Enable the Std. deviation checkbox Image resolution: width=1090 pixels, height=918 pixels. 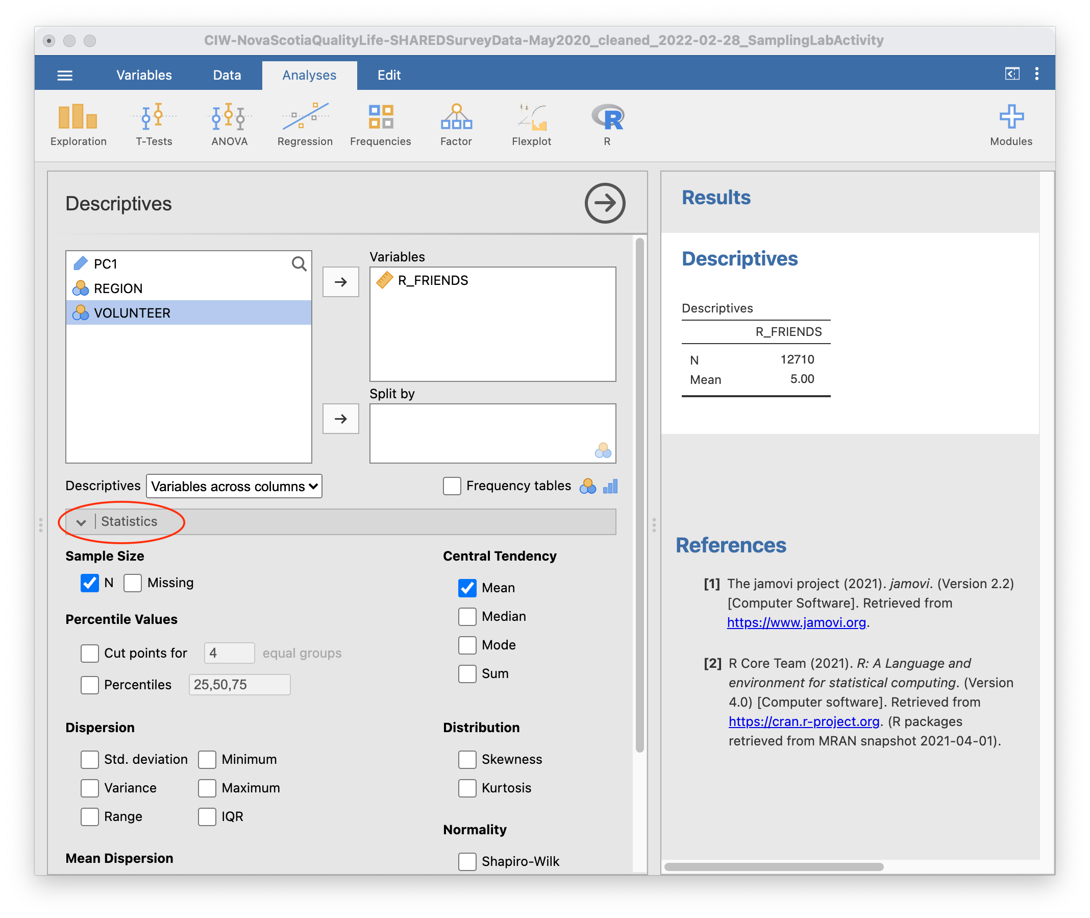tap(89, 760)
